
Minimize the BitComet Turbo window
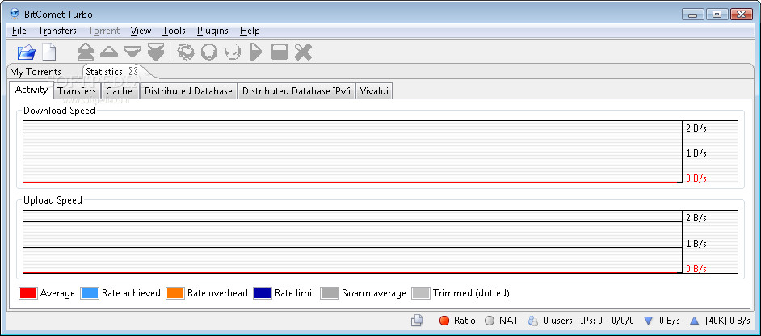point(693,14)
